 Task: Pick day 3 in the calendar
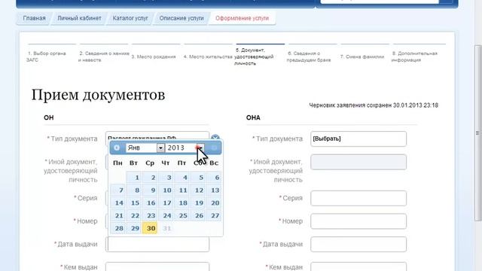[166, 178]
